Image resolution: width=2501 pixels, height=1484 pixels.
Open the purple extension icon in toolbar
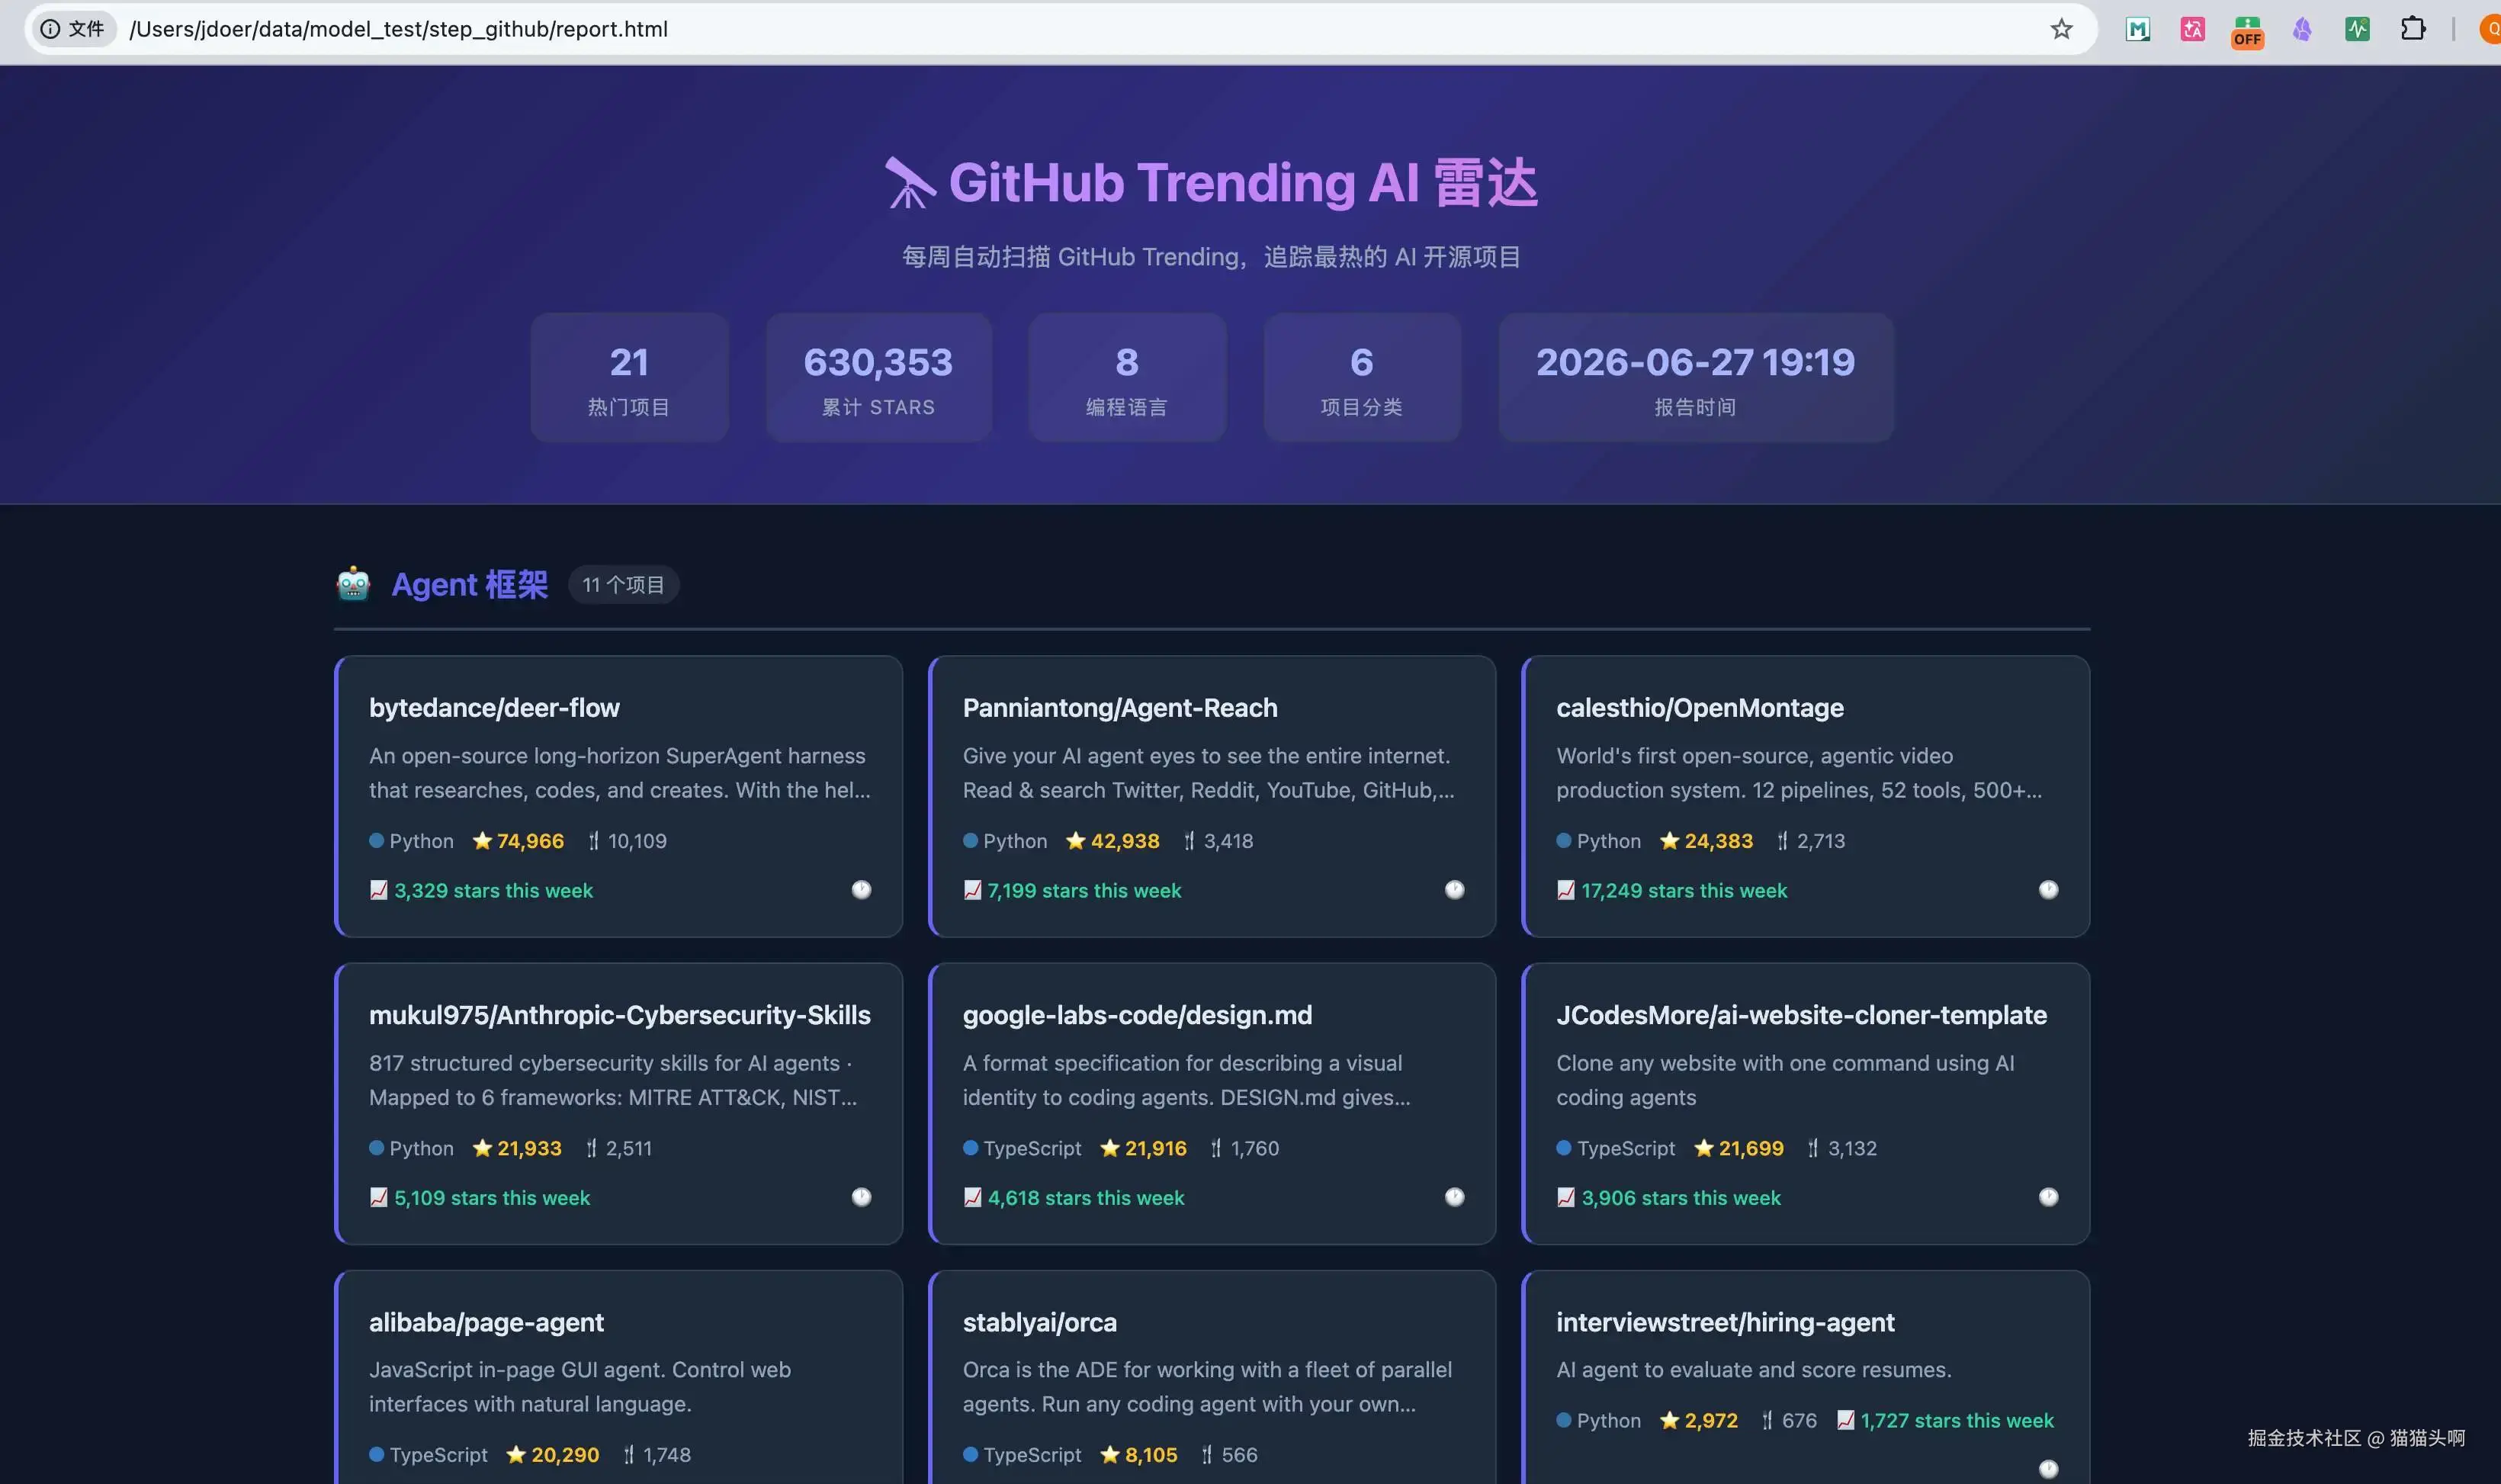(x=2302, y=29)
